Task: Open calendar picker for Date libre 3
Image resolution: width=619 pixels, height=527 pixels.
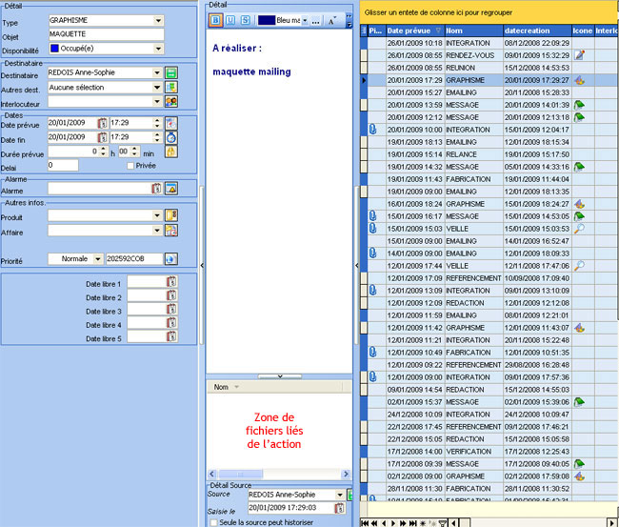Action: click(x=171, y=310)
